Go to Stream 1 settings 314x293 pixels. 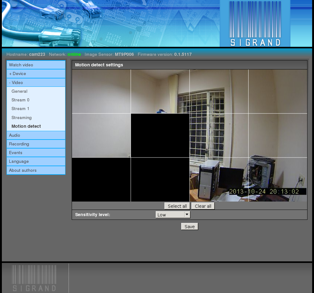click(x=20, y=109)
